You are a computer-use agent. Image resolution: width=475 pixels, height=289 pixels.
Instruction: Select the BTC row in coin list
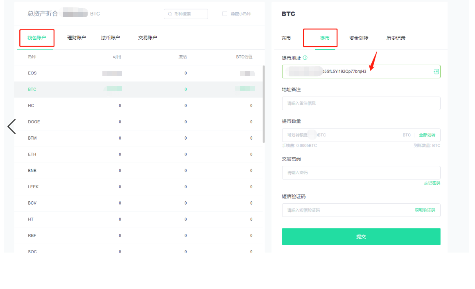coord(138,89)
